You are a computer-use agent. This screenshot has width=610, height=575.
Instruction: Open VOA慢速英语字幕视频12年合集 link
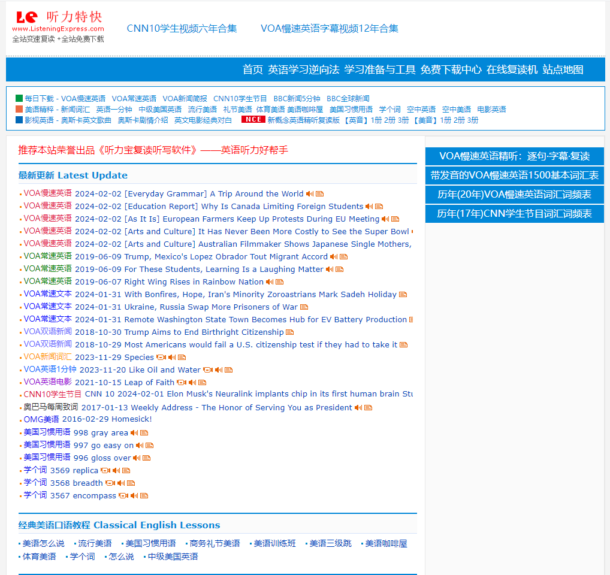pos(330,28)
